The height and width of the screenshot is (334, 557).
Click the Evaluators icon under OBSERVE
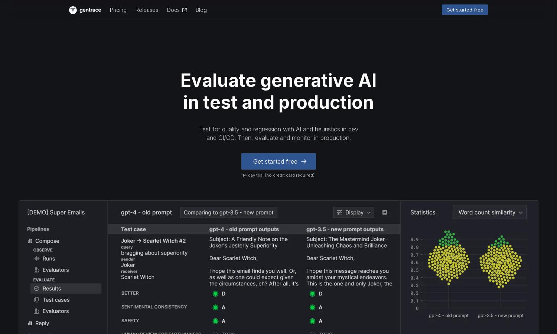coord(36,270)
